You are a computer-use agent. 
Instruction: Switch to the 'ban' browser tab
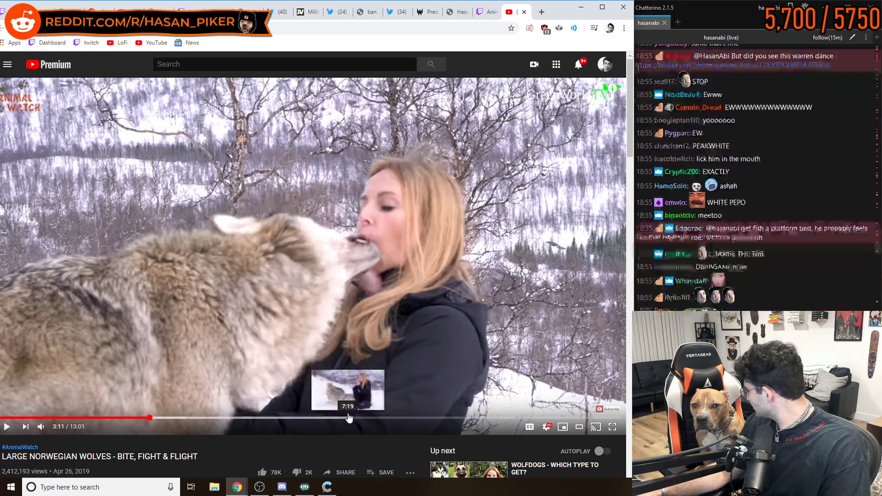pos(367,12)
